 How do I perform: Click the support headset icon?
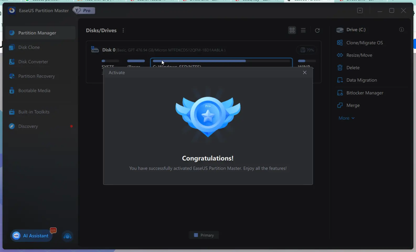click(68, 236)
